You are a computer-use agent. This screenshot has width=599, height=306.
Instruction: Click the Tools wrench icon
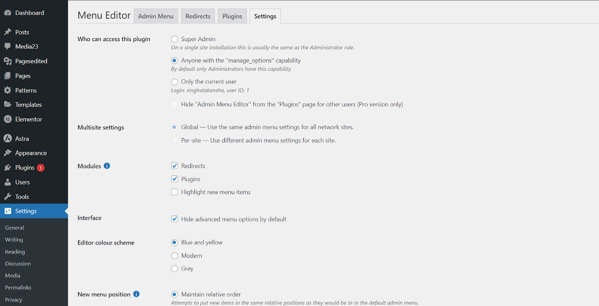point(7,197)
